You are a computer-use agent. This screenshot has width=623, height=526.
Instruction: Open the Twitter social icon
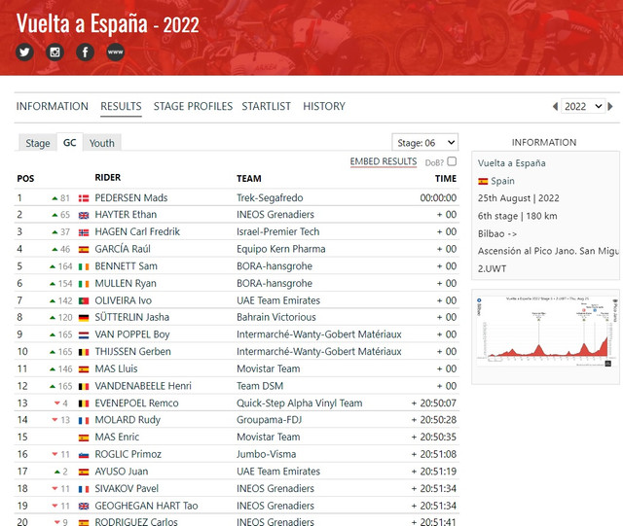24,52
